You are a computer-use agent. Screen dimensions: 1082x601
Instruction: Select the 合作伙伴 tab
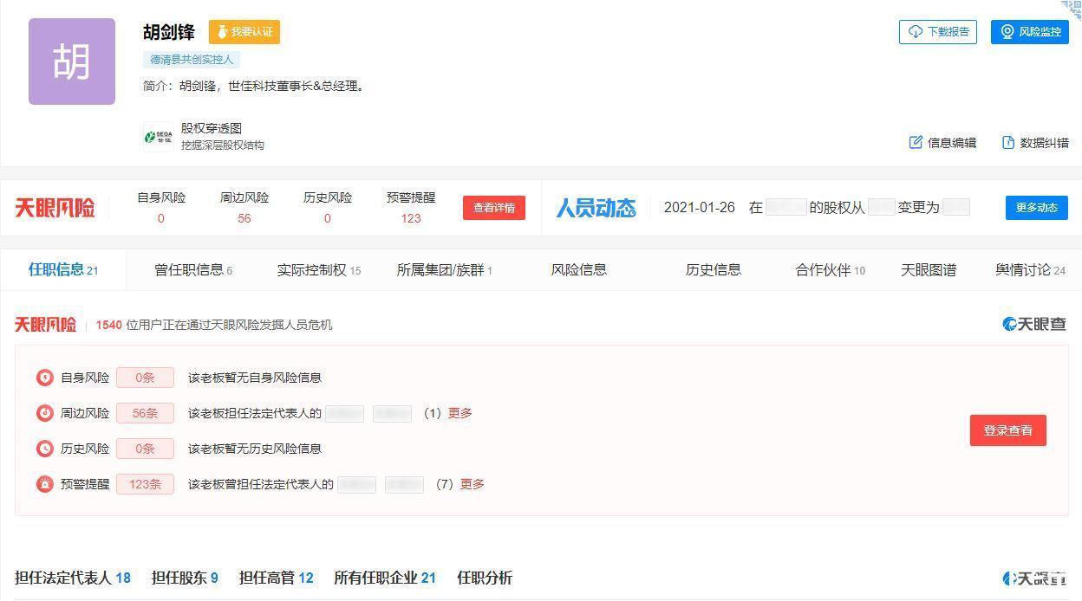pyautogui.click(x=830, y=270)
